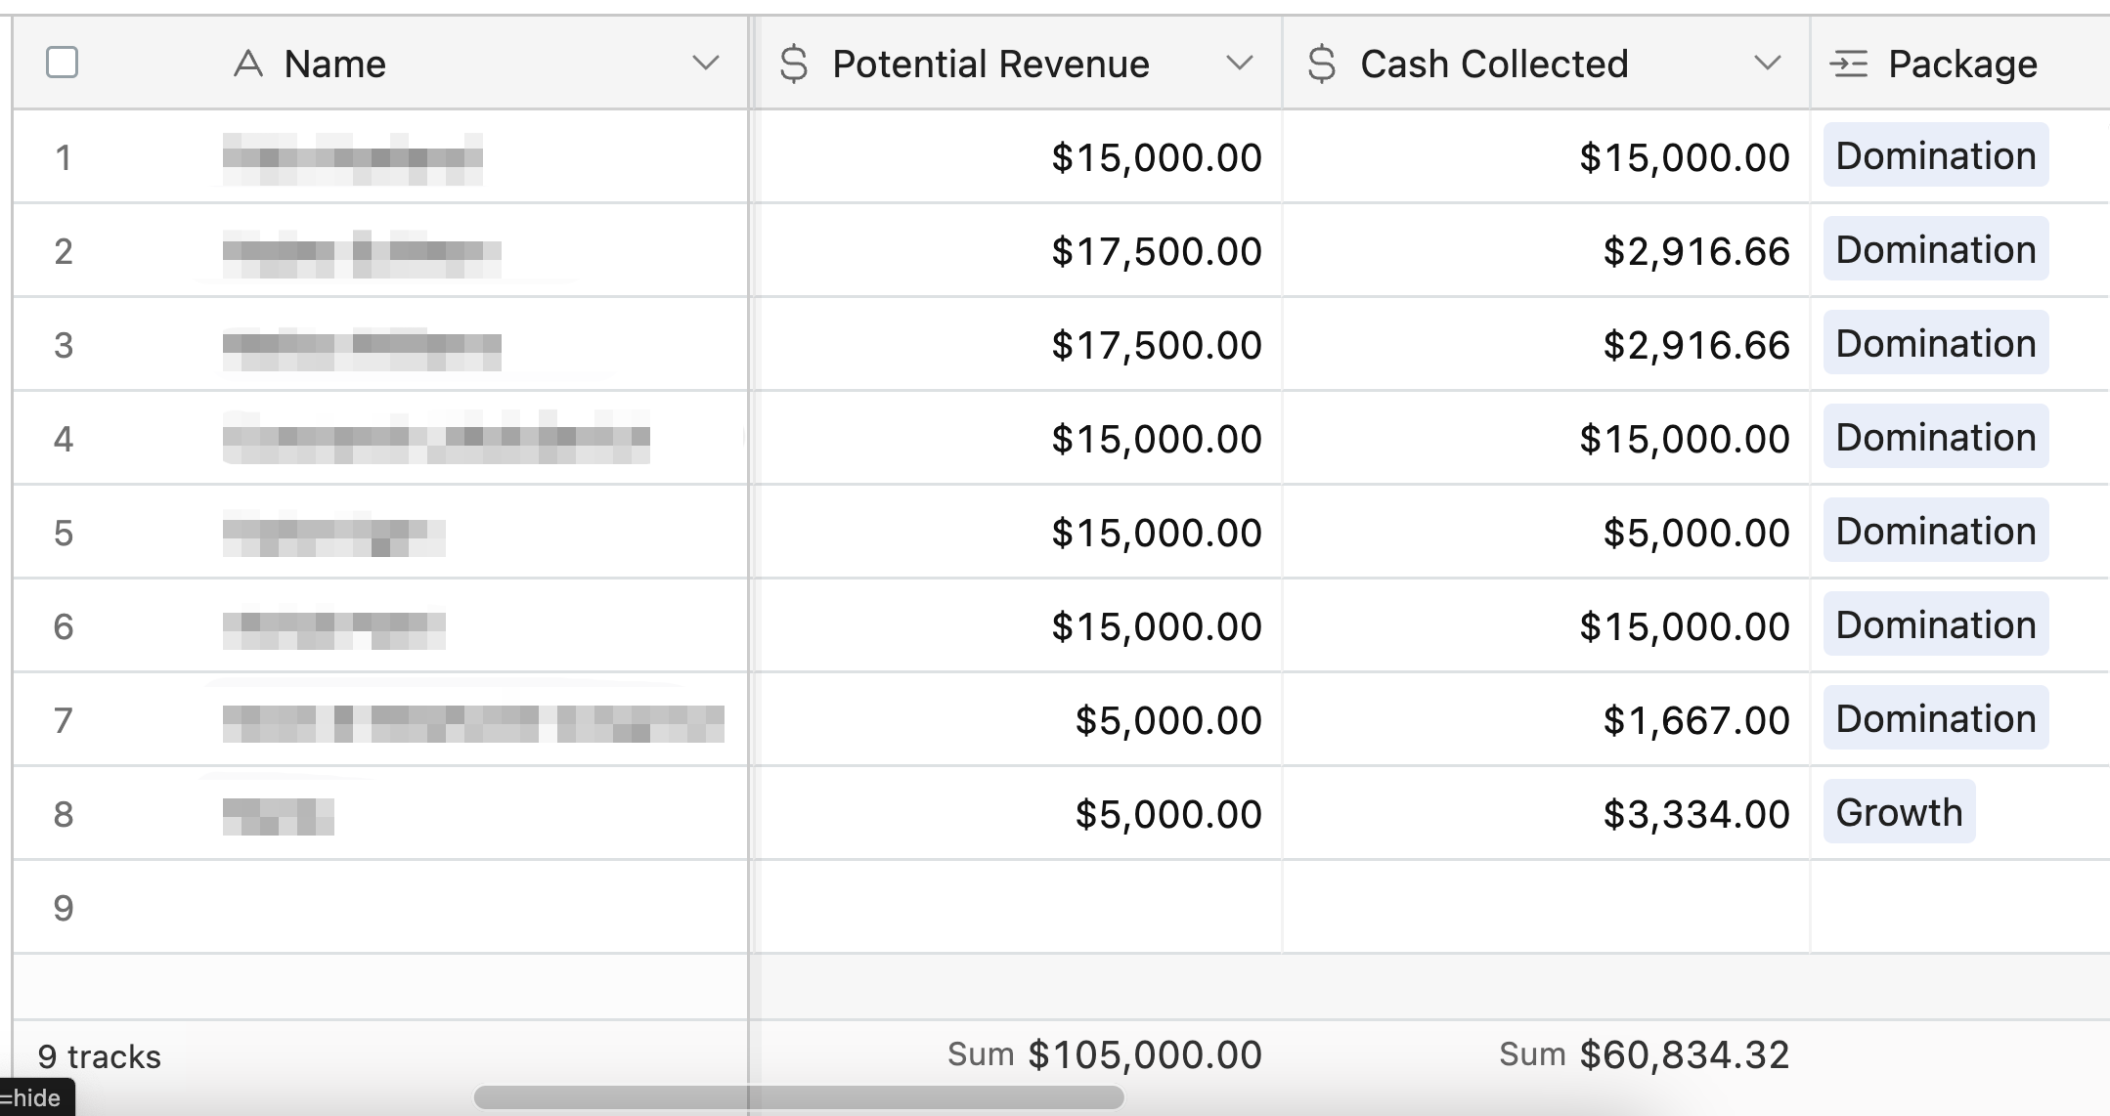Open the Cash Collected column dropdown chevron

[1767, 64]
